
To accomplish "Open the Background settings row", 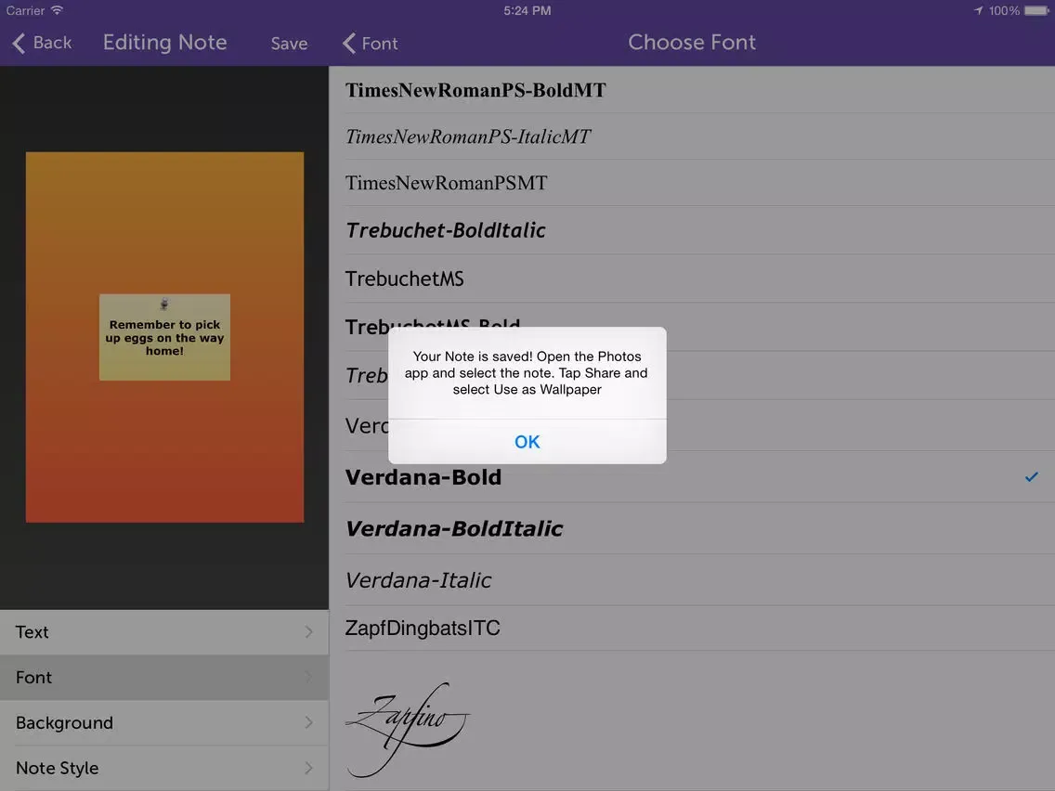I will point(164,722).
